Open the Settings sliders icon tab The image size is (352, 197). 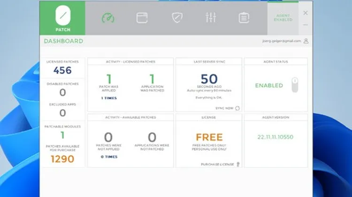click(210, 18)
